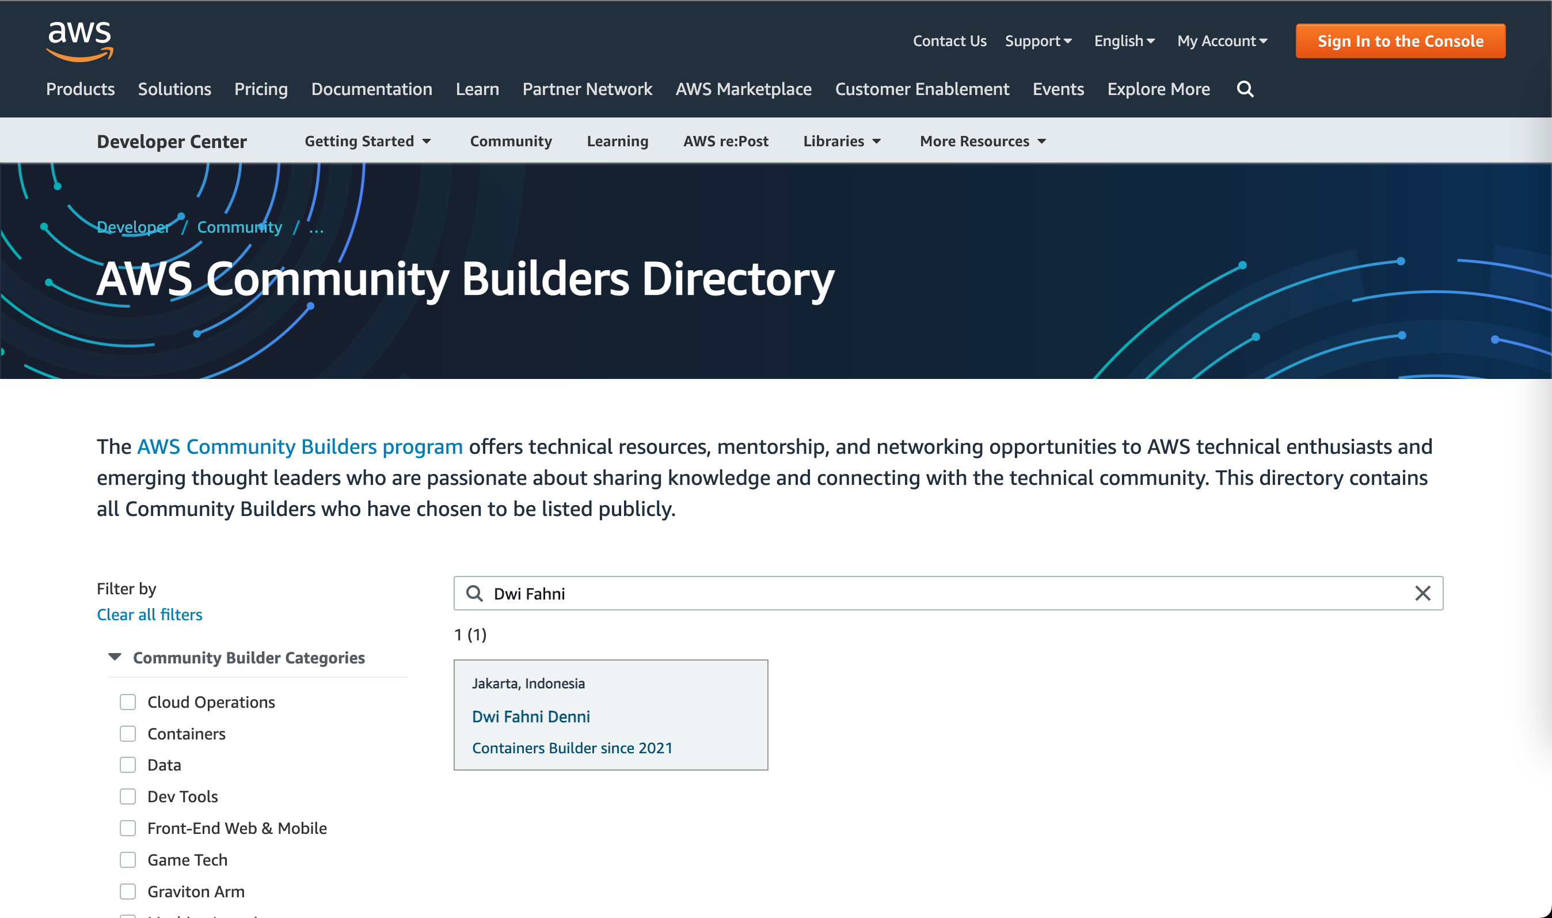This screenshot has height=918, width=1552.
Task: Open Dwi Fahni Denni's profile
Action: [x=531, y=716]
